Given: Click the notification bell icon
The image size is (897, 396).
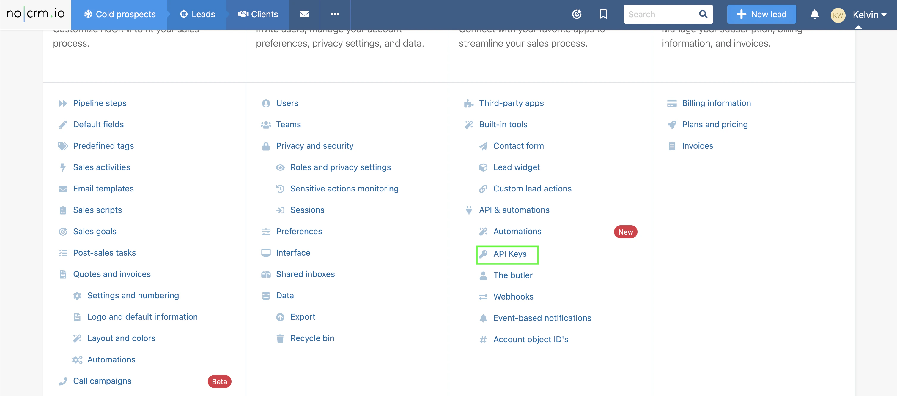Looking at the screenshot, I should coord(814,14).
